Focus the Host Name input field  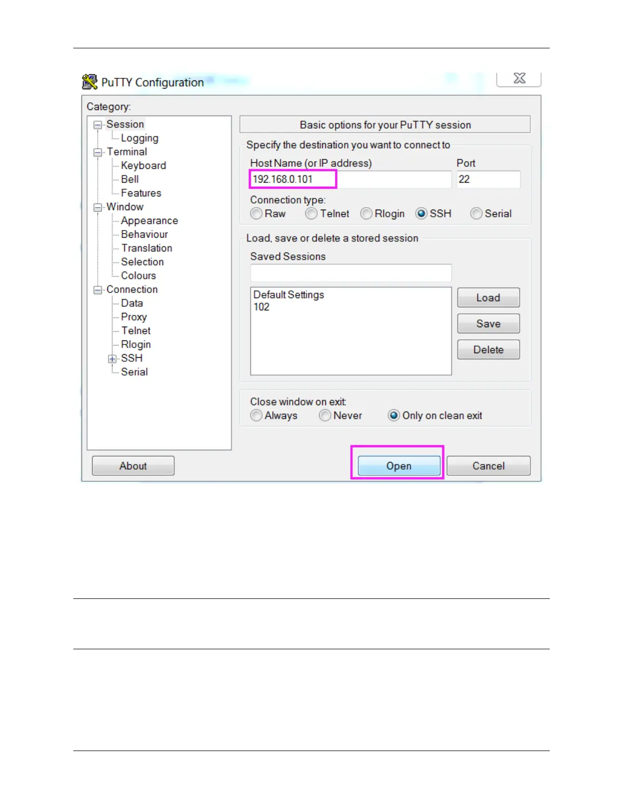click(351, 179)
